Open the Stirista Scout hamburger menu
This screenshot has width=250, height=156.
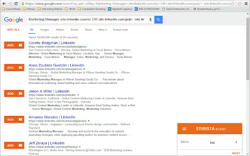click(184, 129)
